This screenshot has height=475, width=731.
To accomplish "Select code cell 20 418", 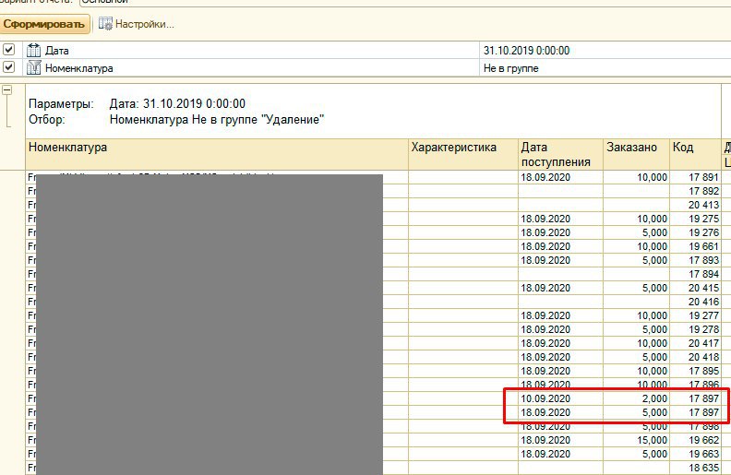I will 695,357.
